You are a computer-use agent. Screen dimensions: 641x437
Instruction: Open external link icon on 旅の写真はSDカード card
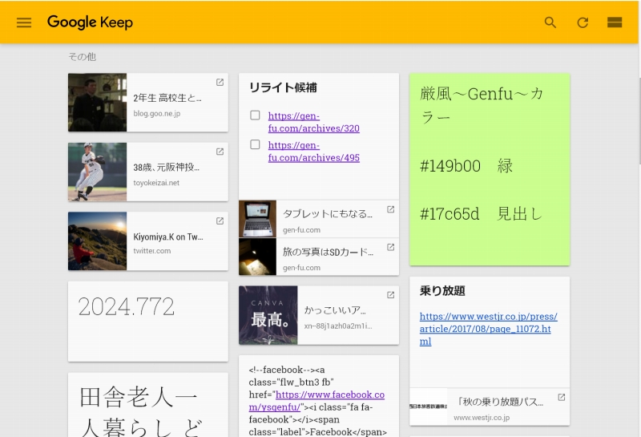click(391, 247)
